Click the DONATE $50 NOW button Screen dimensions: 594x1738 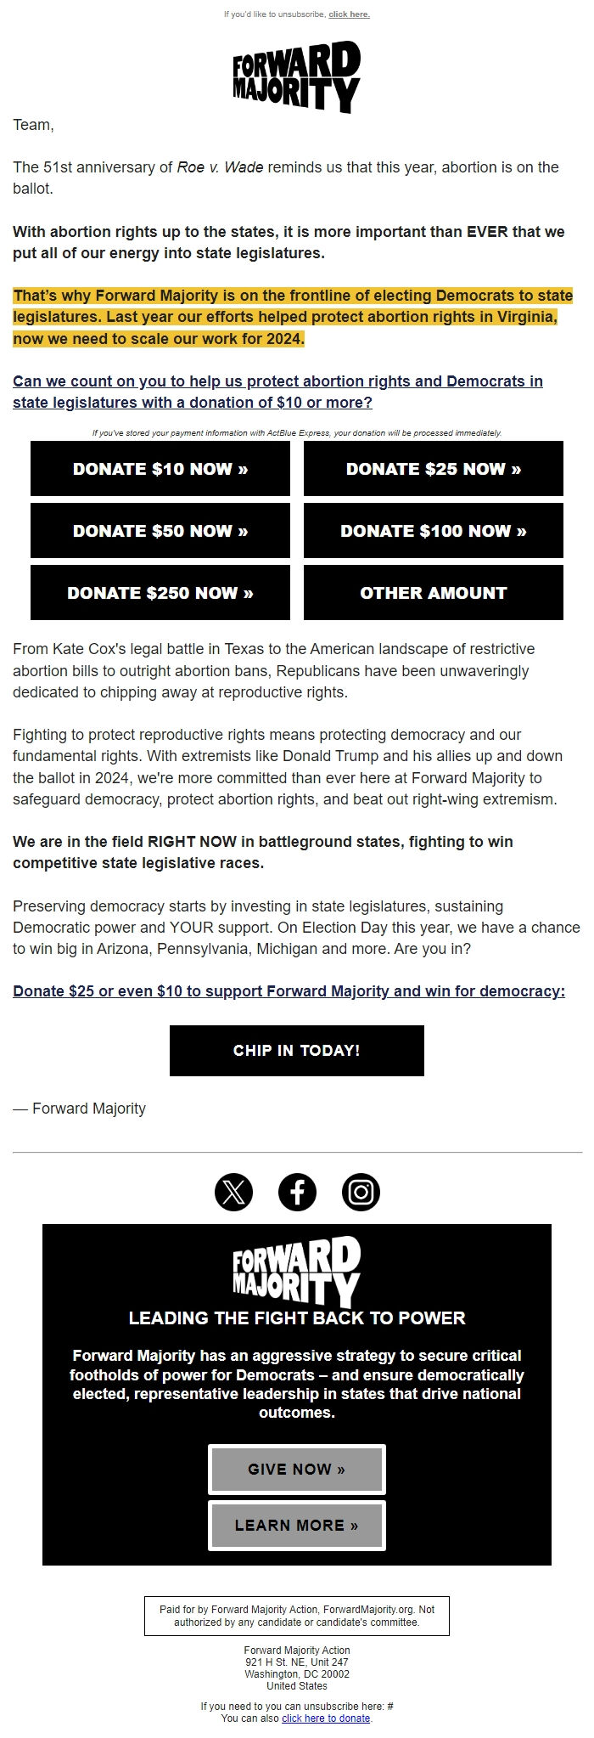coord(160,530)
